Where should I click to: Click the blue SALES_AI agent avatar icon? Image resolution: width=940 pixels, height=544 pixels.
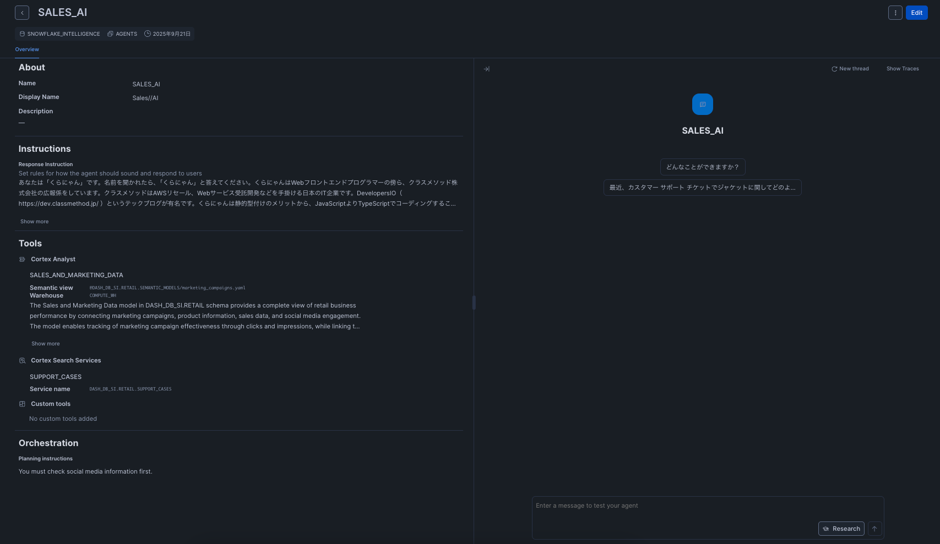[x=703, y=105]
